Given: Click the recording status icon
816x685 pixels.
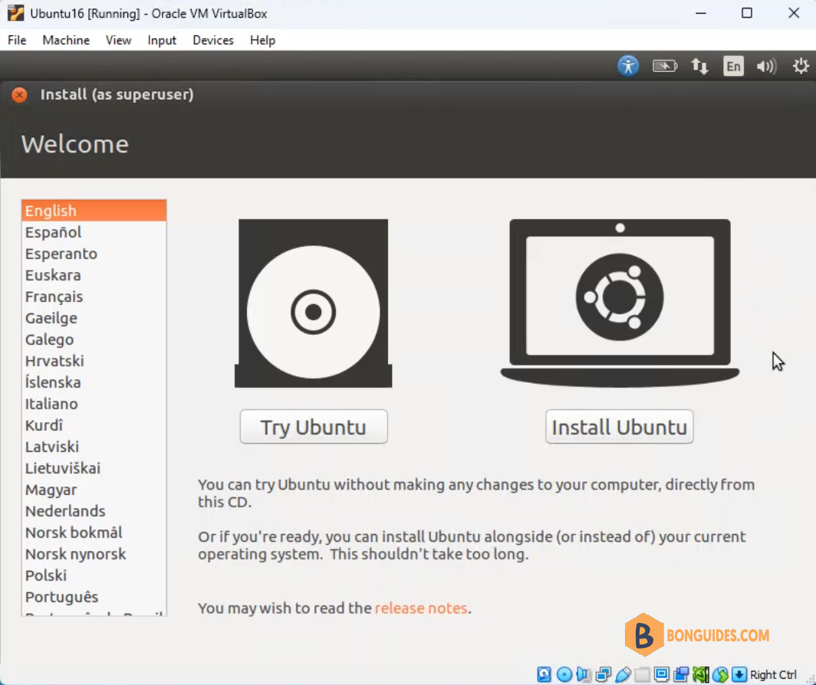Looking at the screenshot, I should click(x=681, y=674).
